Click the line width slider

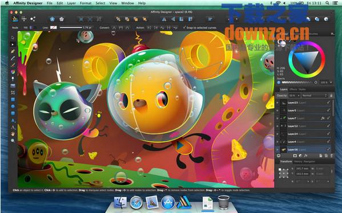coord(71,27)
